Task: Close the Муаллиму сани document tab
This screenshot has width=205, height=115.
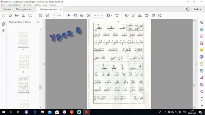Action: (x=61, y=9)
